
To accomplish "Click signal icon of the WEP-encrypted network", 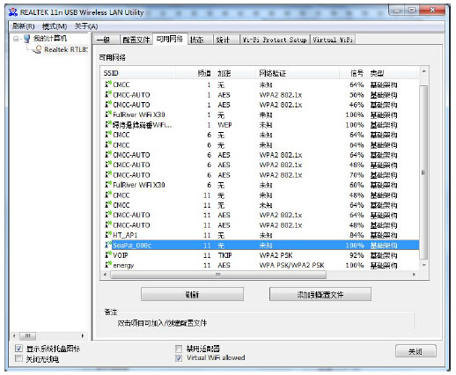I will click(108, 124).
